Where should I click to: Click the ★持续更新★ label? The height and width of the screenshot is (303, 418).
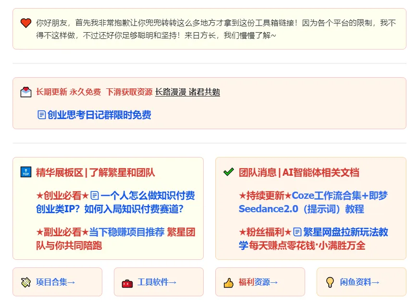(x=265, y=195)
